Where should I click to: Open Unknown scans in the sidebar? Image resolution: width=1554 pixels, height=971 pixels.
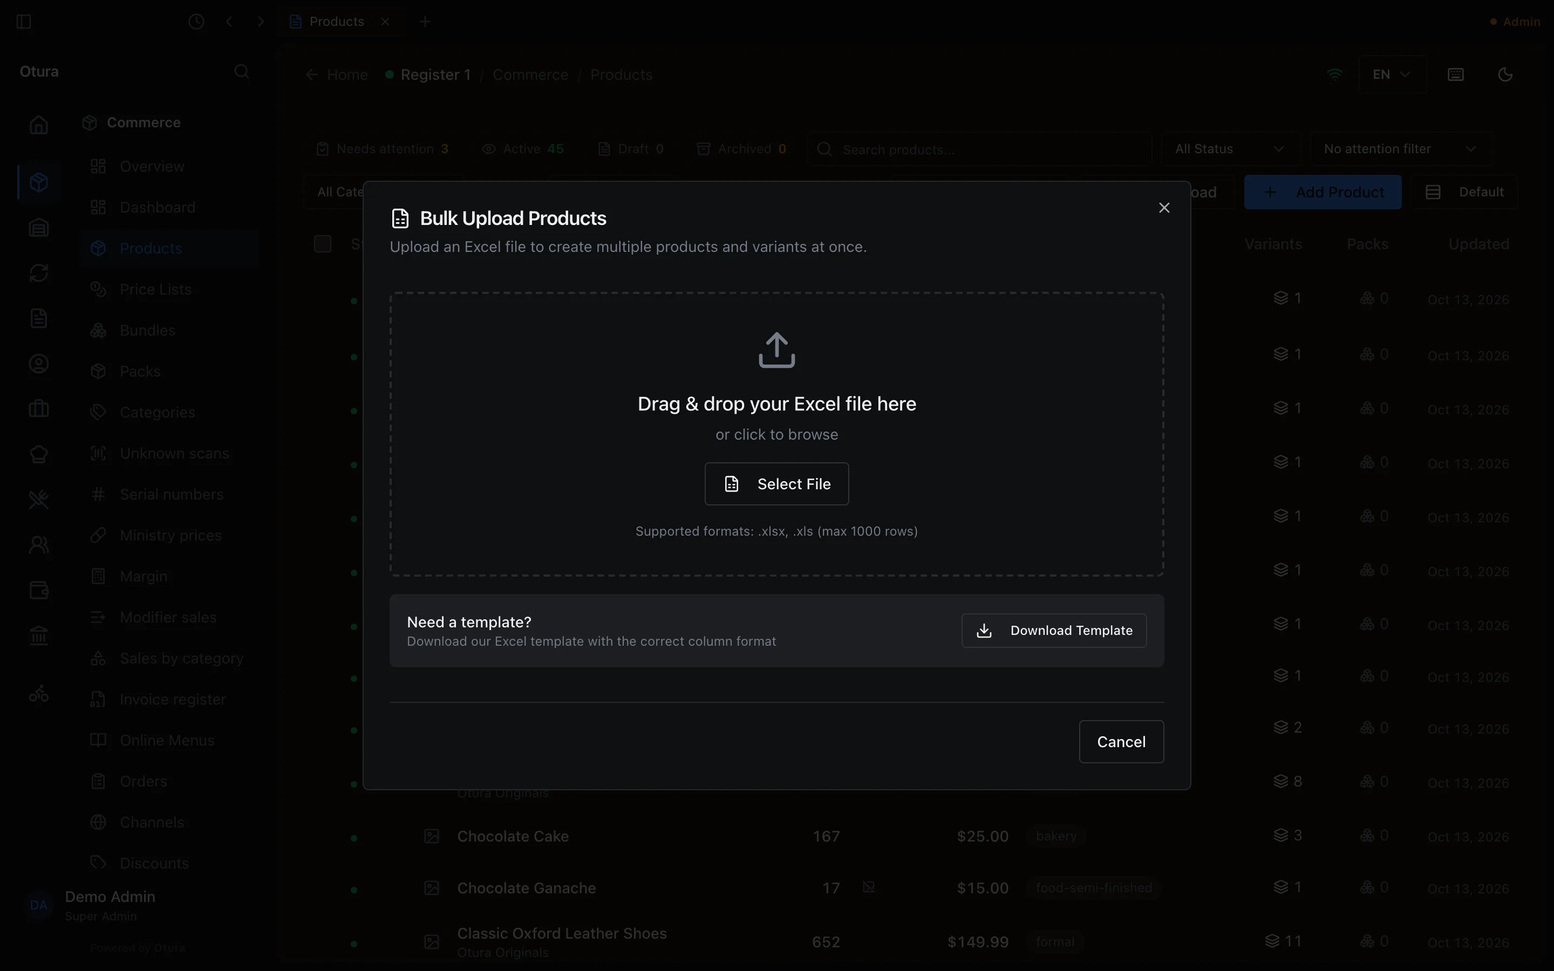pos(169,453)
